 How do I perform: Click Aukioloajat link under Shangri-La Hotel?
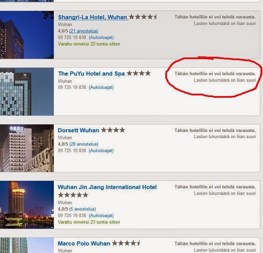click(101, 38)
